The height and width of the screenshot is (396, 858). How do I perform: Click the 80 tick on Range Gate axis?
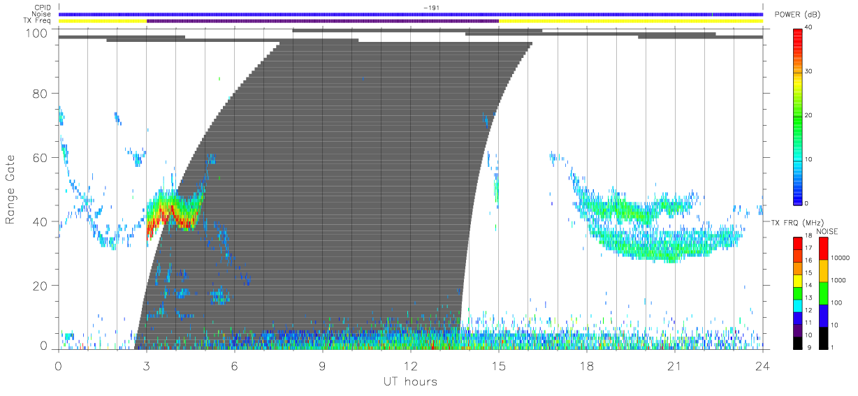click(41, 93)
